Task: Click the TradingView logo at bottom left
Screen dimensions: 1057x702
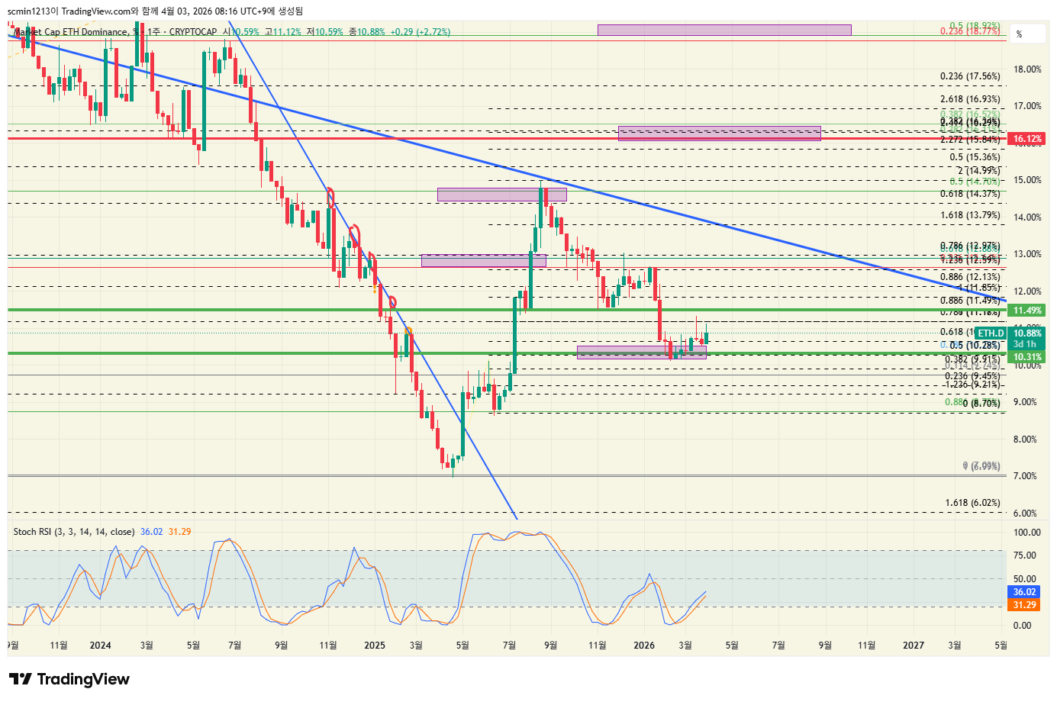Action: click(x=69, y=679)
